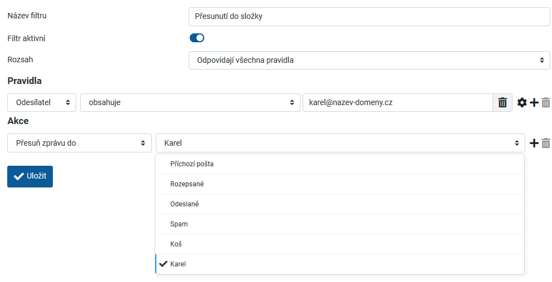
Task: Select Příchozí pošta from the folder list
Action: coord(192,164)
